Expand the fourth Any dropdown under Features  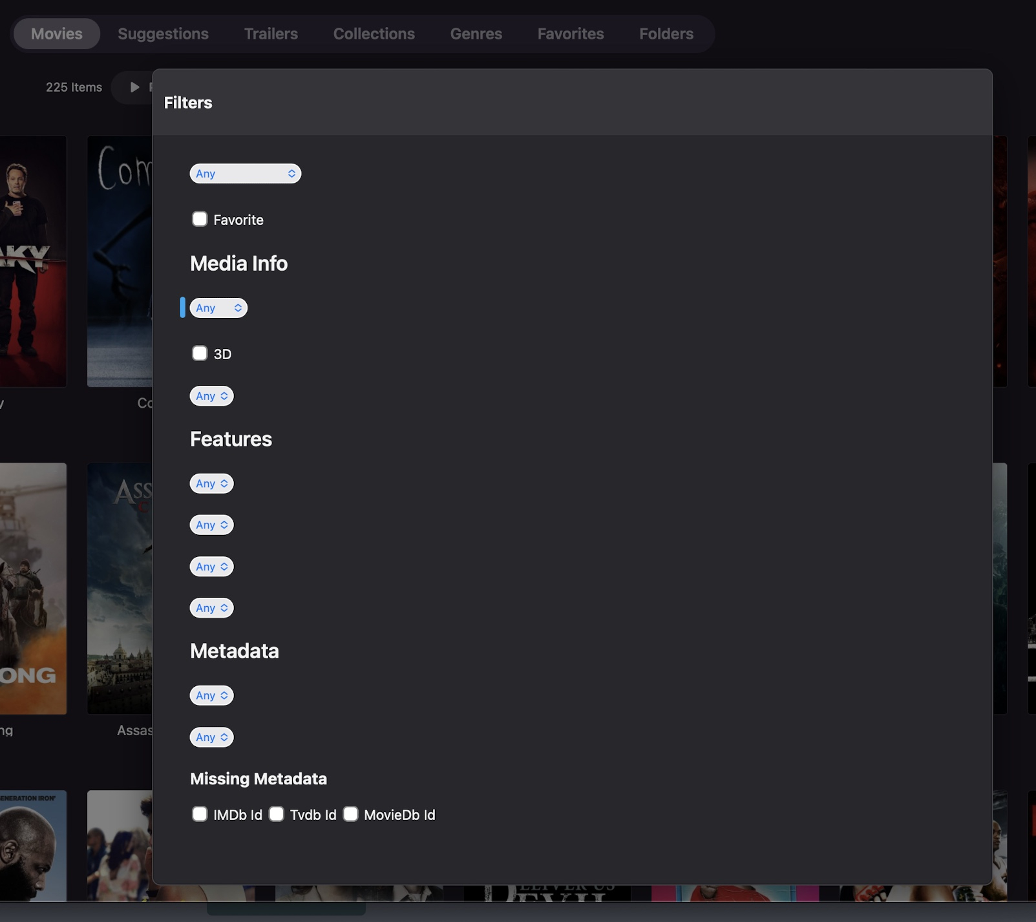(211, 608)
